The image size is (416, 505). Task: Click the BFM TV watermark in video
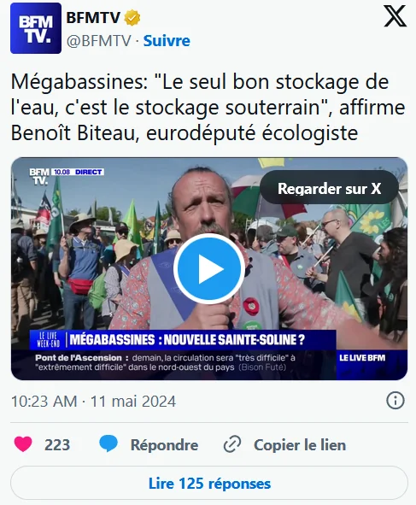[39, 177]
